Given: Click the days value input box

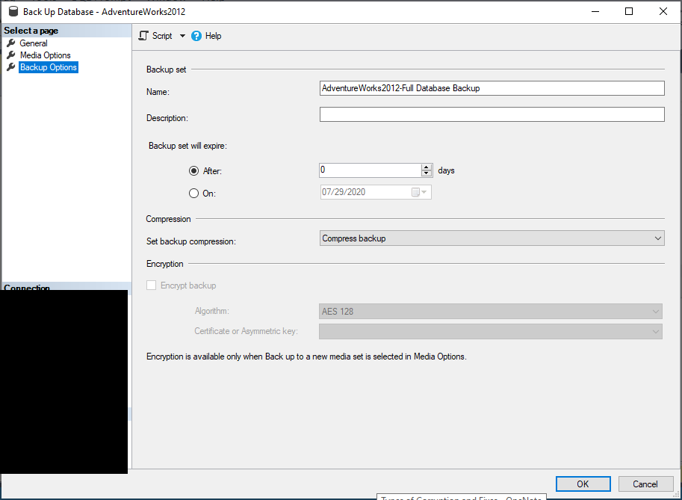Looking at the screenshot, I should (x=371, y=170).
